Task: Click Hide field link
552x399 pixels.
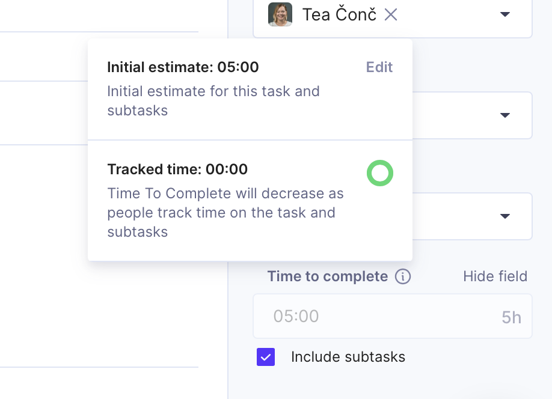Action: (x=495, y=276)
